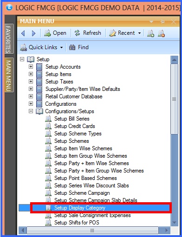Open Setup Party + Item Group Wise Schemes
The image size is (182, 237).
[99, 171]
